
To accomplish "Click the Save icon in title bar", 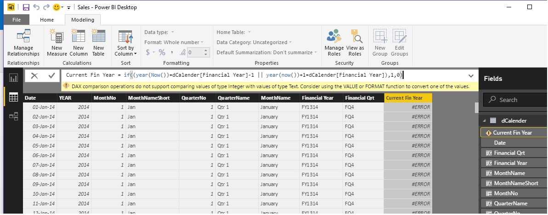I will pyautogui.click(x=26, y=7).
